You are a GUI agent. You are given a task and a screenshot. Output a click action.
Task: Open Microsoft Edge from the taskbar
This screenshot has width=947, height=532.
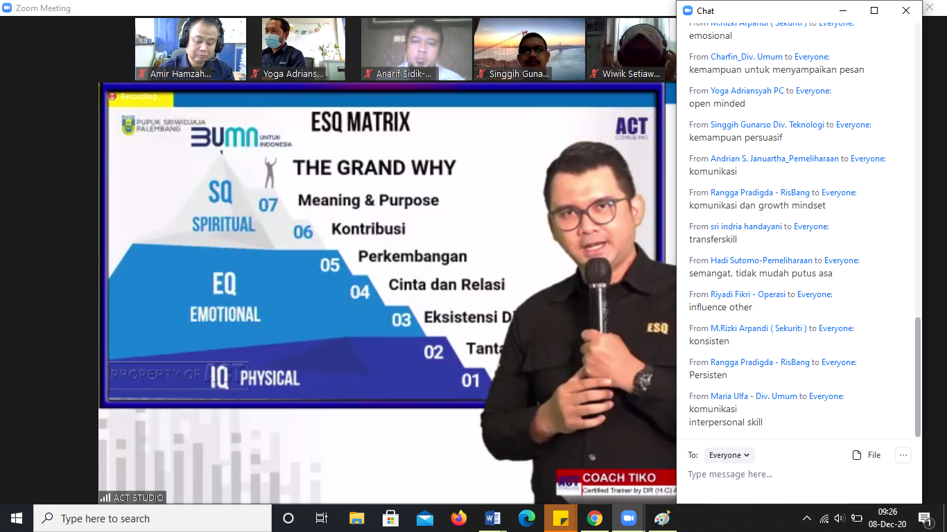(526, 518)
